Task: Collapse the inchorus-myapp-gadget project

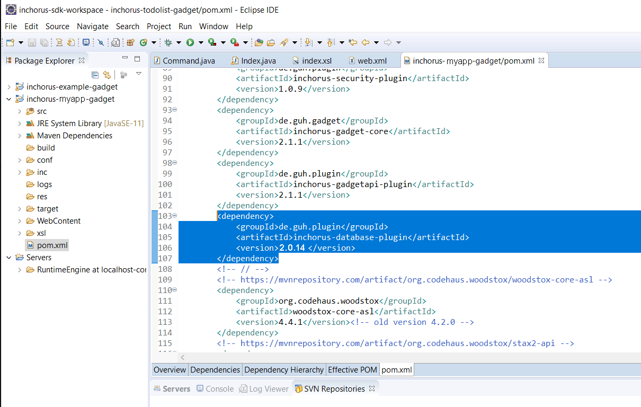Action: [x=9, y=99]
